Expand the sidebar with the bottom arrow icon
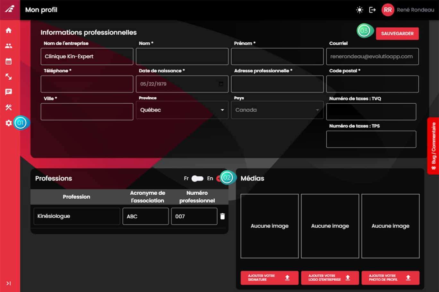This screenshot has height=292, width=439. point(9,283)
